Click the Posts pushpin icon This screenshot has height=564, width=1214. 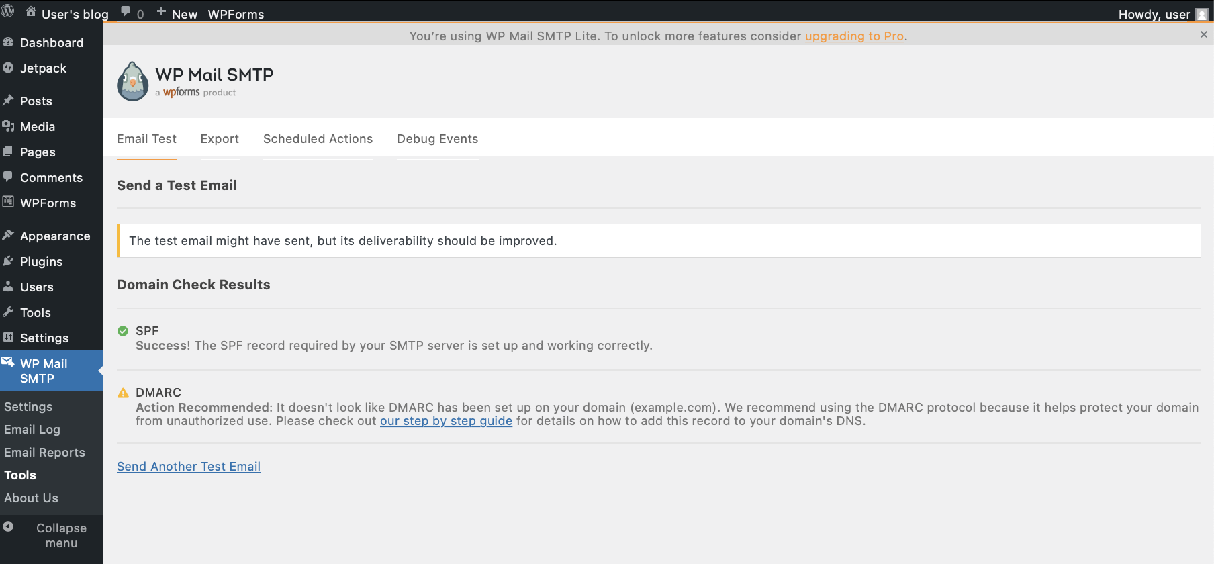point(8,100)
